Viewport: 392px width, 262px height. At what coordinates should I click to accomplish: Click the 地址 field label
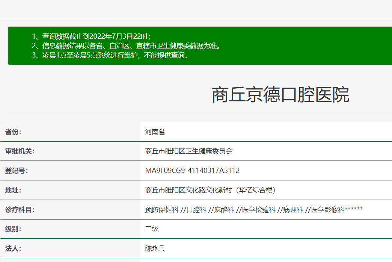pos(13,190)
